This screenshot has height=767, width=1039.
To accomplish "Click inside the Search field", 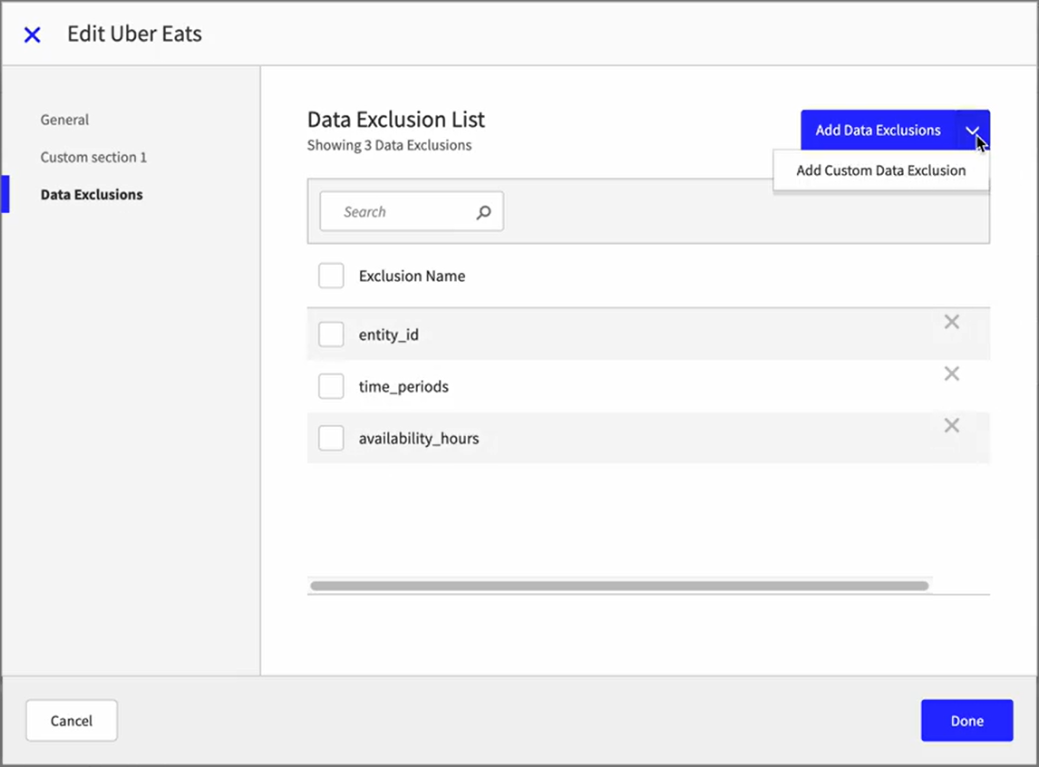I will pos(399,211).
